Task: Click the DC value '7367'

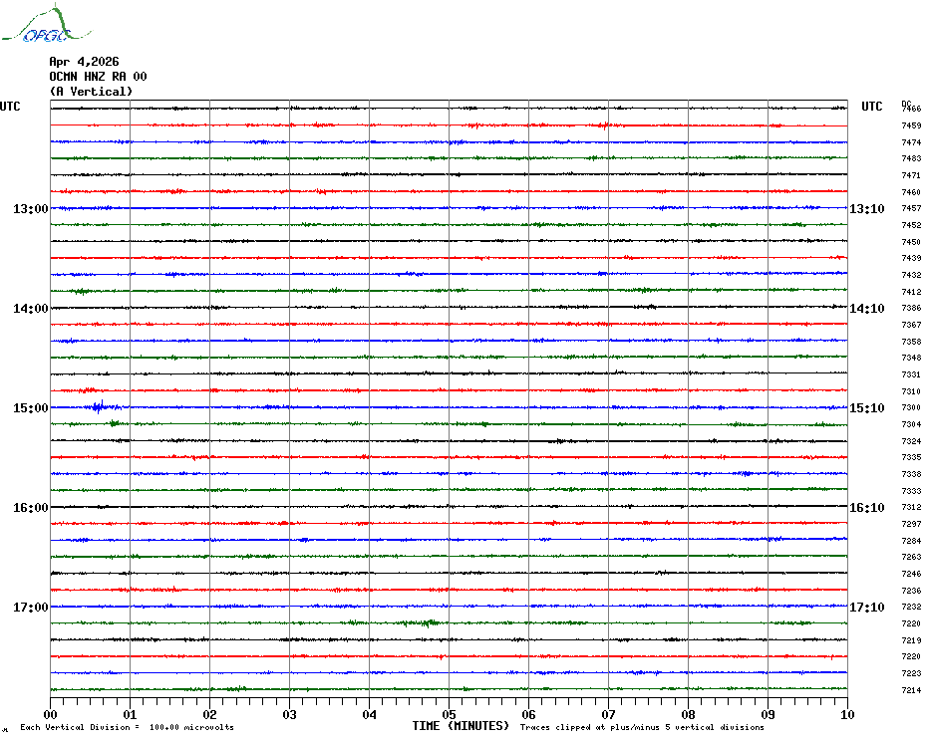Action: click(911, 325)
